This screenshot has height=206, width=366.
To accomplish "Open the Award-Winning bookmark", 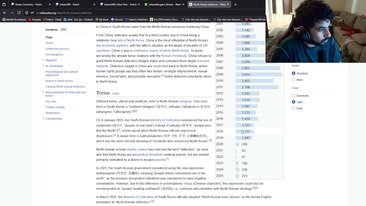I will pos(255,19).
